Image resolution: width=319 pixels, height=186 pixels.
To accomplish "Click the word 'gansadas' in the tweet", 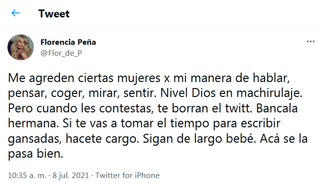I will pos(35,139).
